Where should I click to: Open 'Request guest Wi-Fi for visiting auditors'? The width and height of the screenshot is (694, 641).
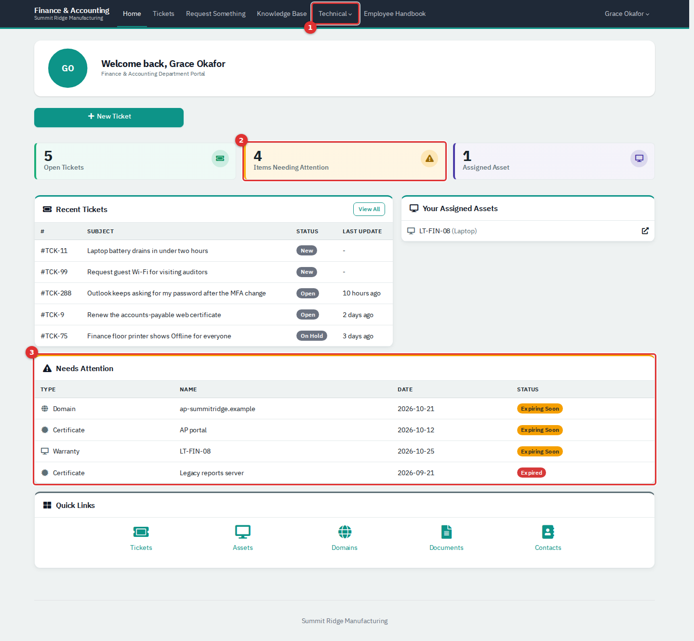pyautogui.click(x=147, y=272)
